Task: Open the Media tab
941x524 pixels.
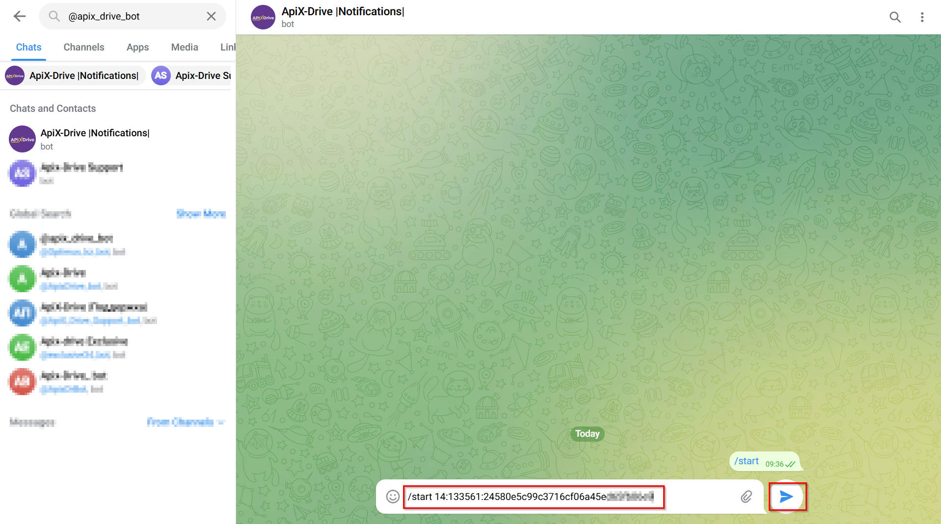Action: pyautogui.click(x=185, y=47)
